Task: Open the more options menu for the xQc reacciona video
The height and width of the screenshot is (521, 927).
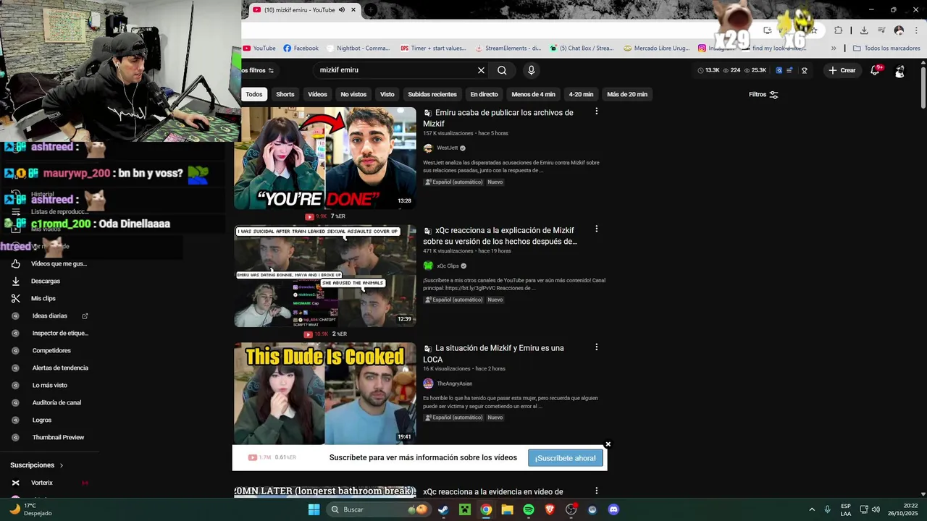Action: (596, 229)
